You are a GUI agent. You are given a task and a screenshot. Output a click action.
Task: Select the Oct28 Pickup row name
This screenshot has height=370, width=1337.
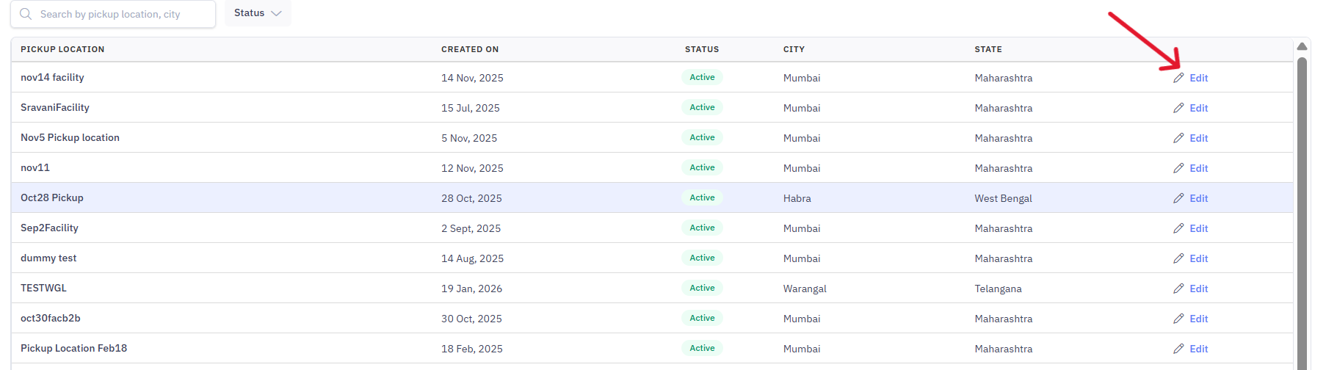click(52, 197)
